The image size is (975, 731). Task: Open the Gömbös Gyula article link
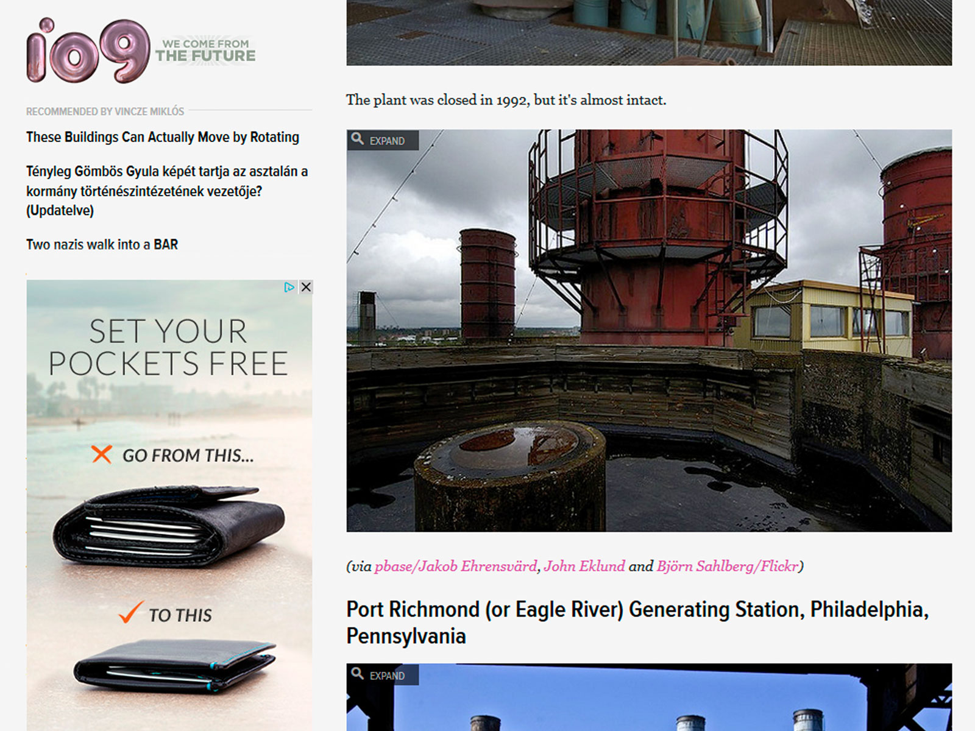pyautogui.click(x=167, y=191)
